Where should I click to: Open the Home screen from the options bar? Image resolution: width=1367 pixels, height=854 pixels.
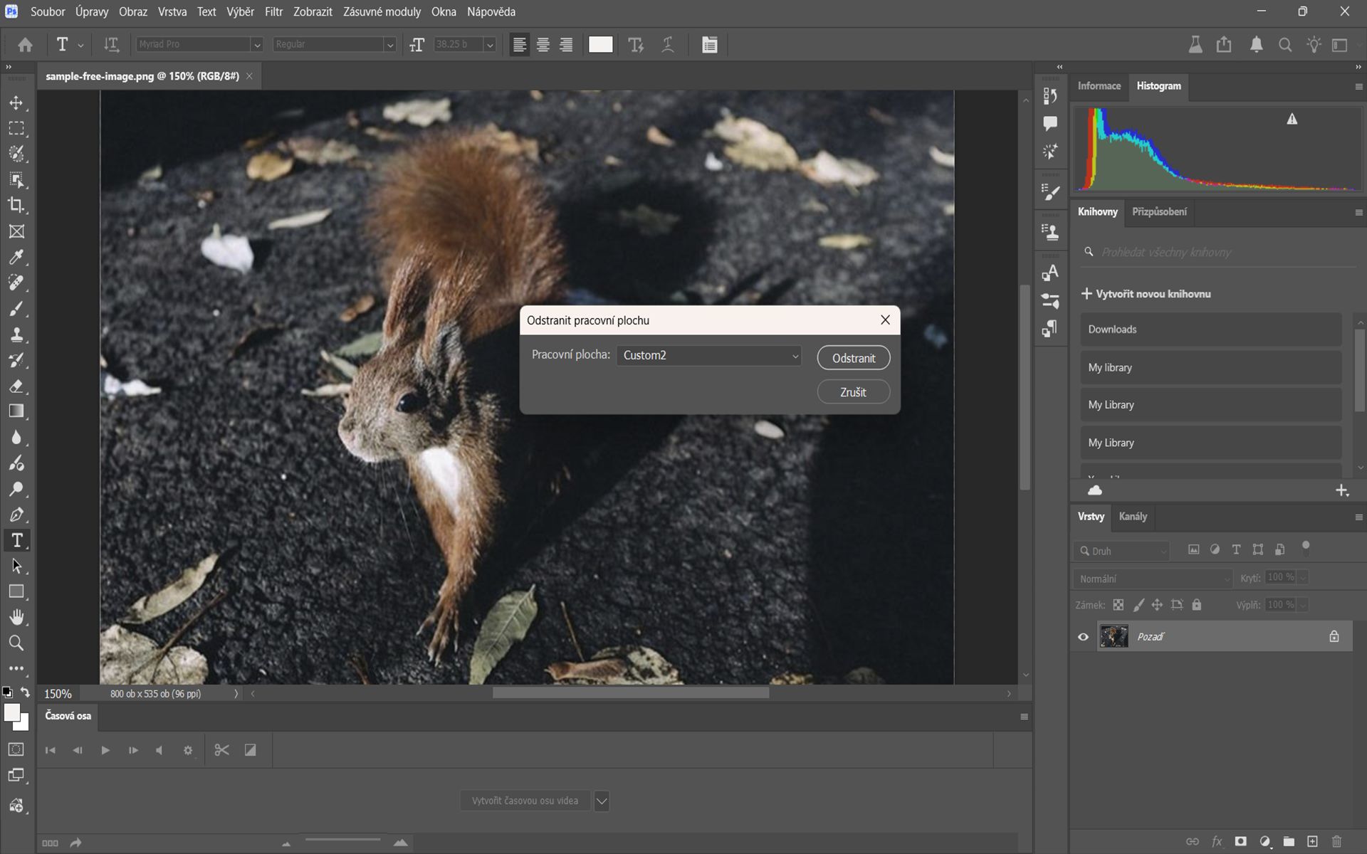(x=26, y=44)
